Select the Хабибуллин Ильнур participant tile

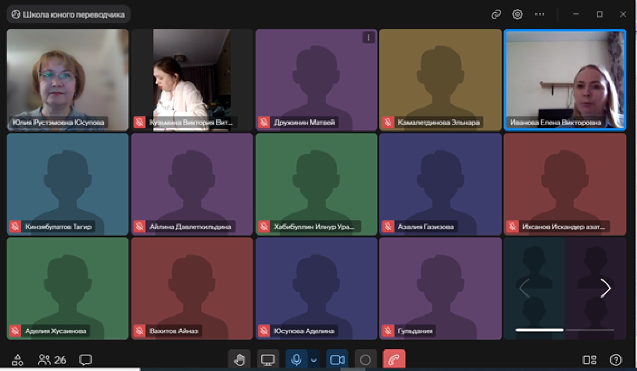point(316,184)
